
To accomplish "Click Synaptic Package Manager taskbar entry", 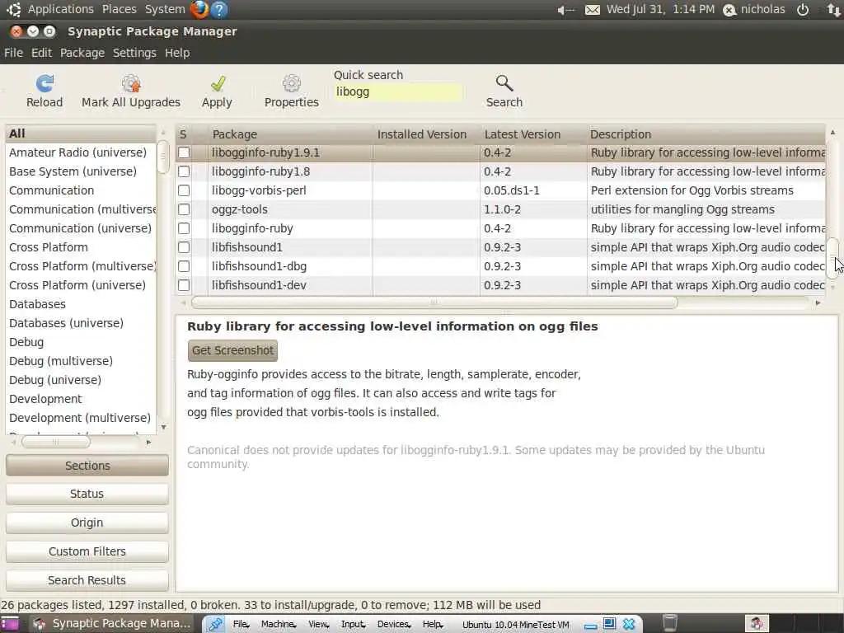I will [x=111, y=623].
